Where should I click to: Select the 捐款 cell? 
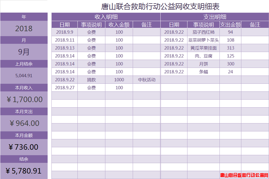click(91, 80)
